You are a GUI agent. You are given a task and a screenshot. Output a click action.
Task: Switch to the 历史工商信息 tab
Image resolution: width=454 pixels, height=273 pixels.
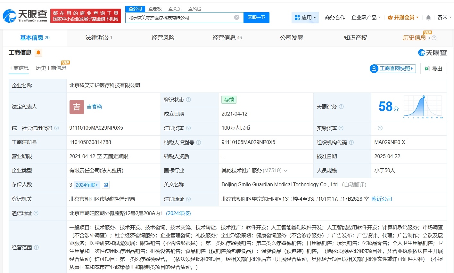point(51,68)
